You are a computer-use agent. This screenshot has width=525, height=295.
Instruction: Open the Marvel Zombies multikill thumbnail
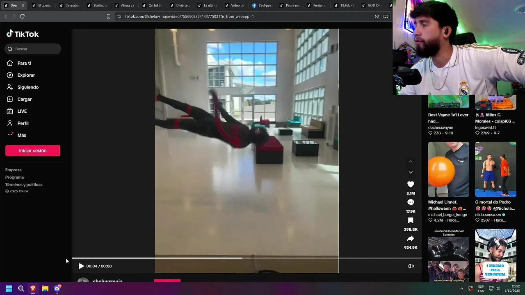pyautogui.click(x=449, y=255)
